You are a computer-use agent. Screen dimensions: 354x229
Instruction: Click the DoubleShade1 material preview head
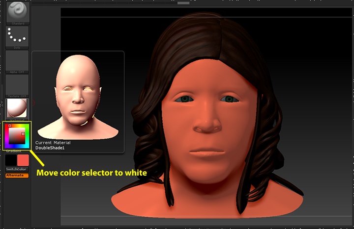78,97
